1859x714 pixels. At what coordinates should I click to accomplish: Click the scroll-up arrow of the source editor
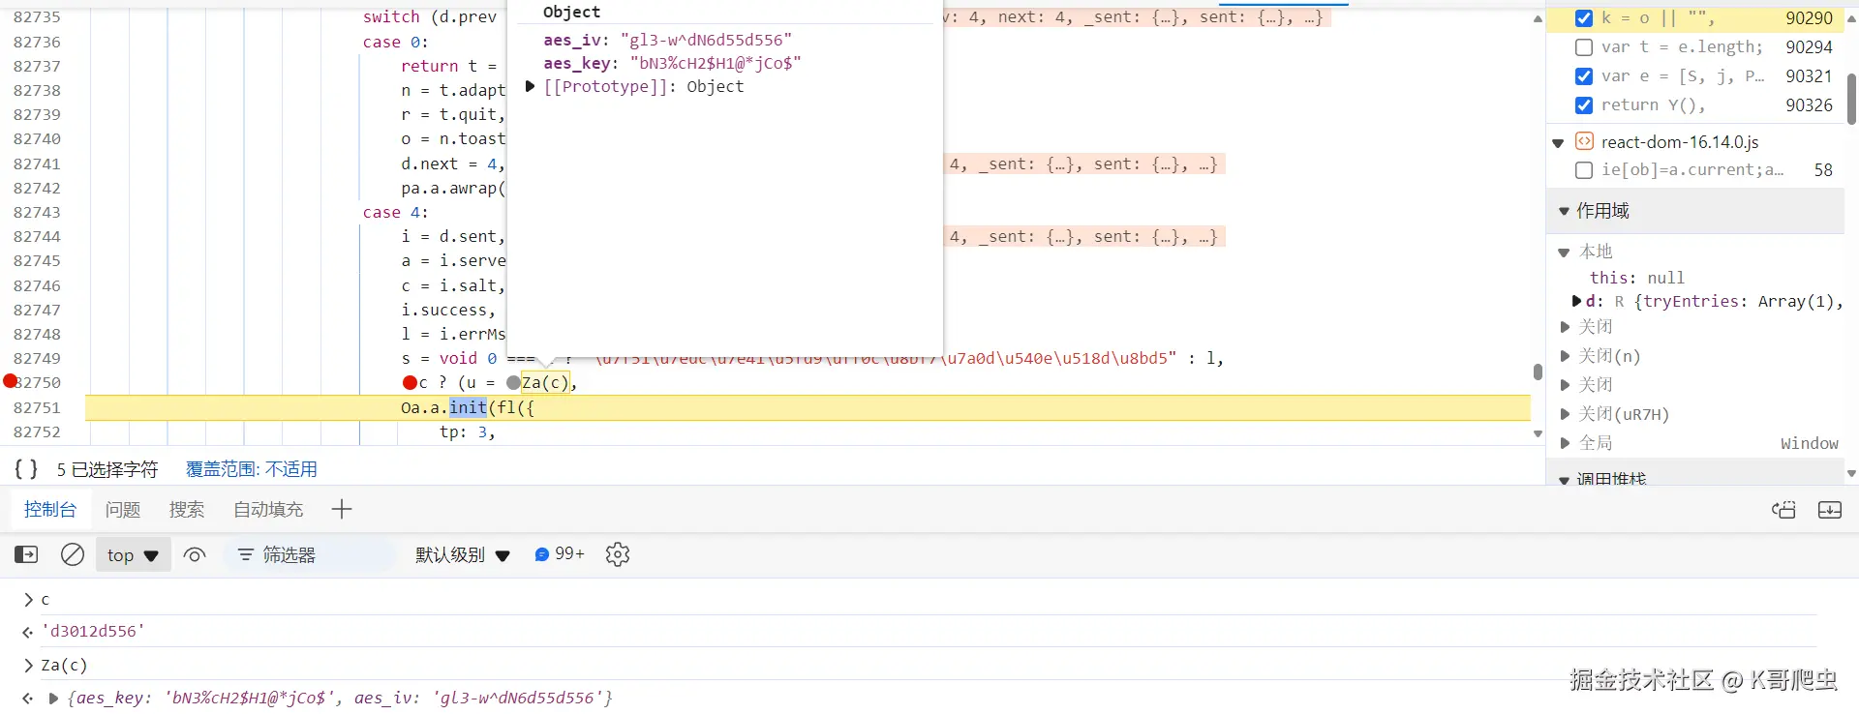tap(1538, 18)
